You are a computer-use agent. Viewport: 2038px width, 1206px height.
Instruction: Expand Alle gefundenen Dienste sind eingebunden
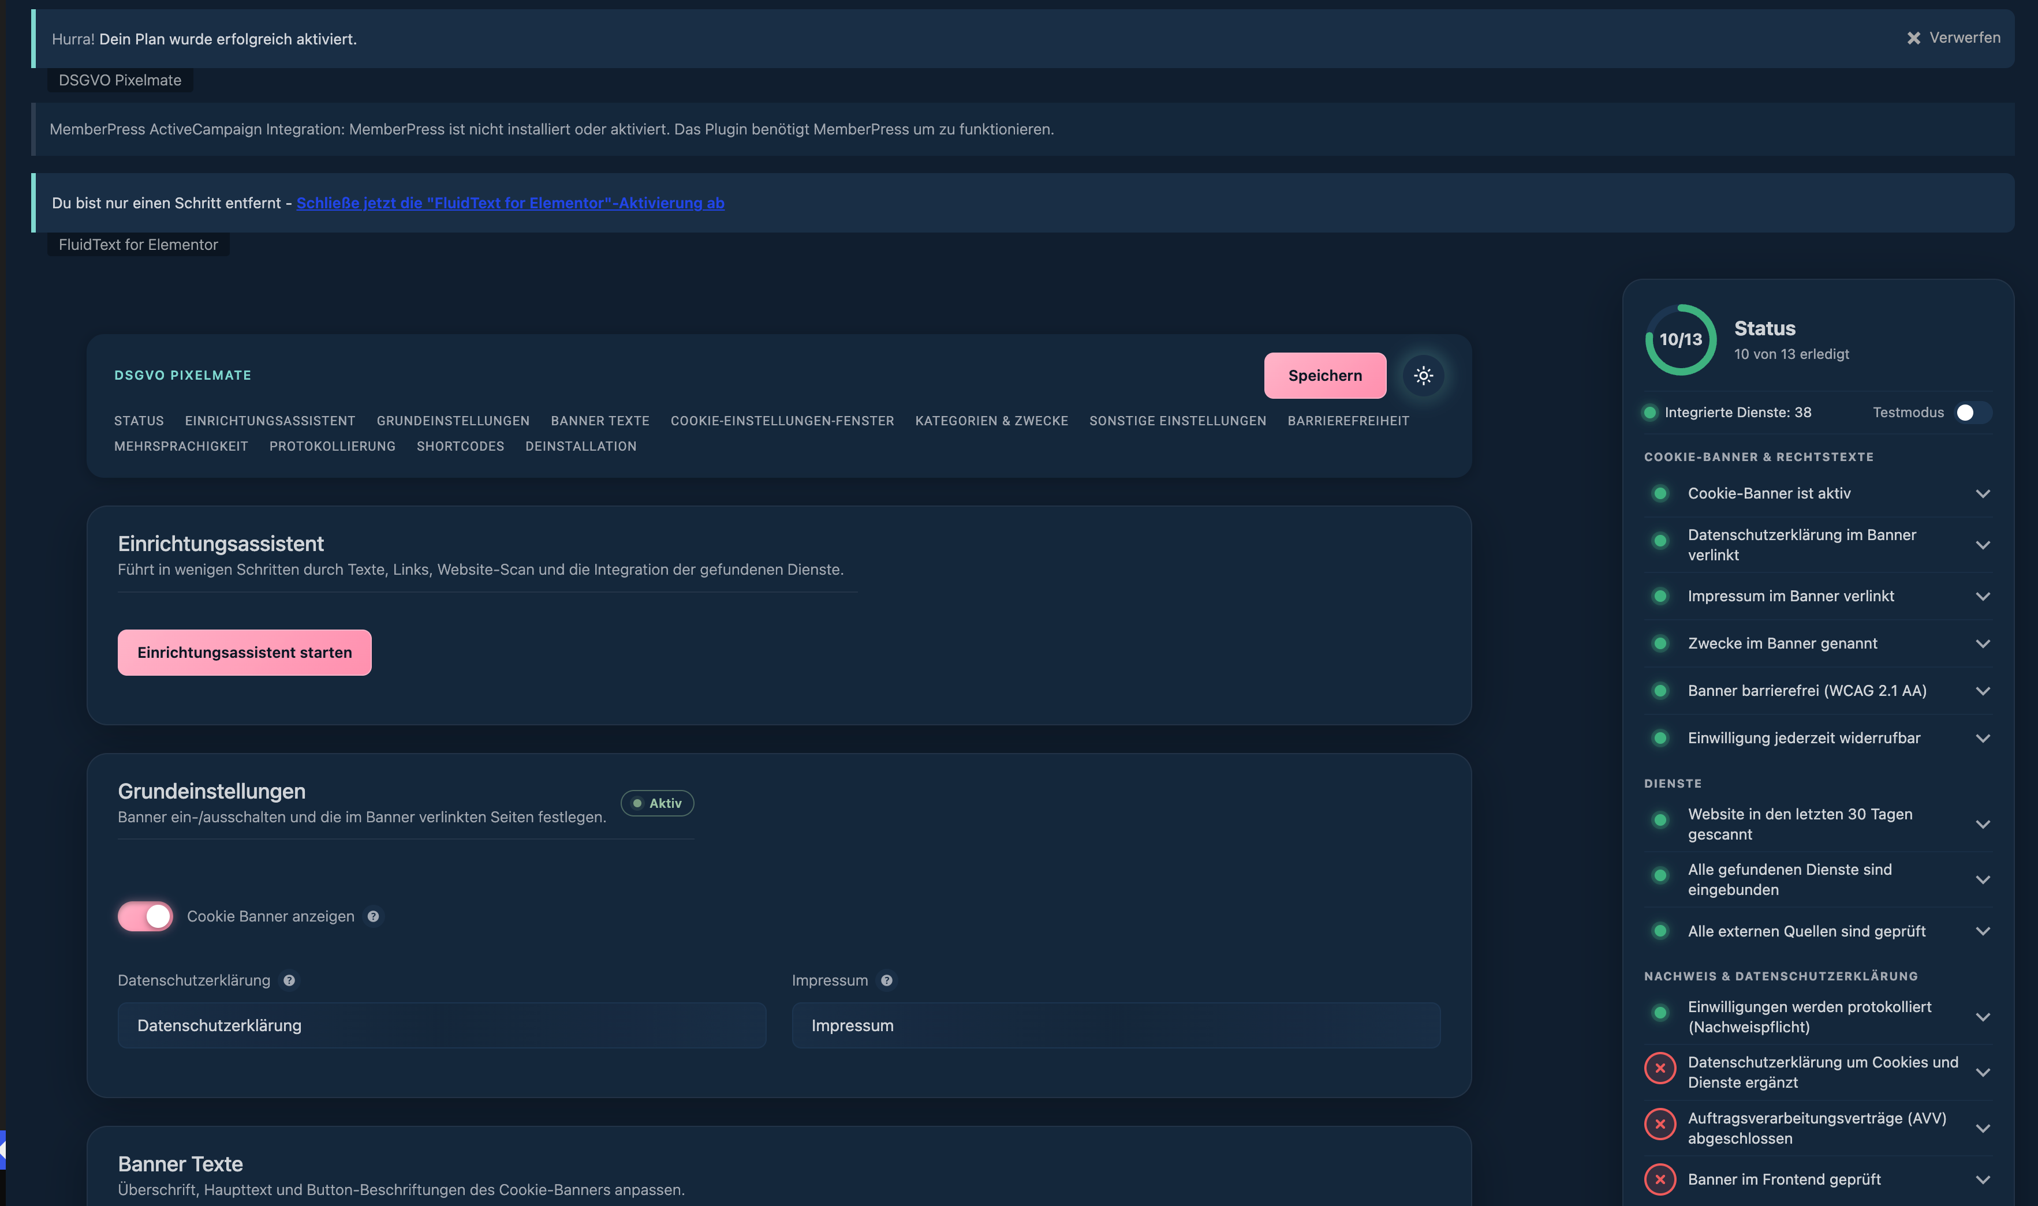point(1983,880)
